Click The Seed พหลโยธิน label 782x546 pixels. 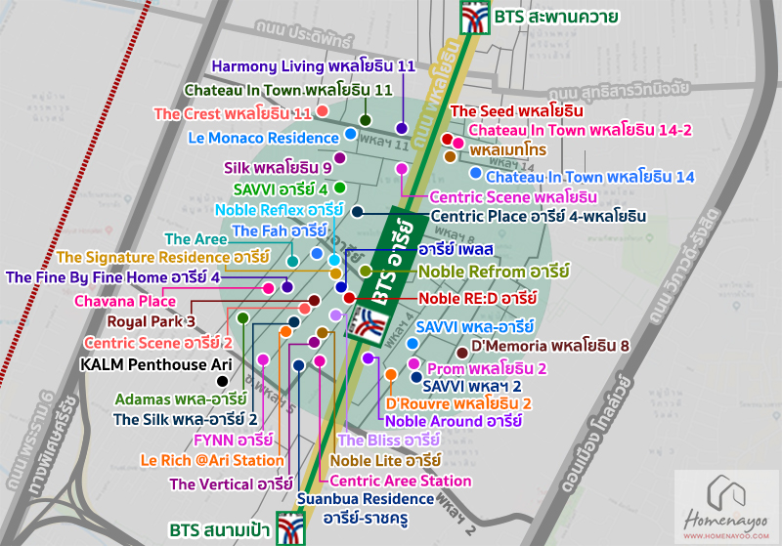point(517,111)
